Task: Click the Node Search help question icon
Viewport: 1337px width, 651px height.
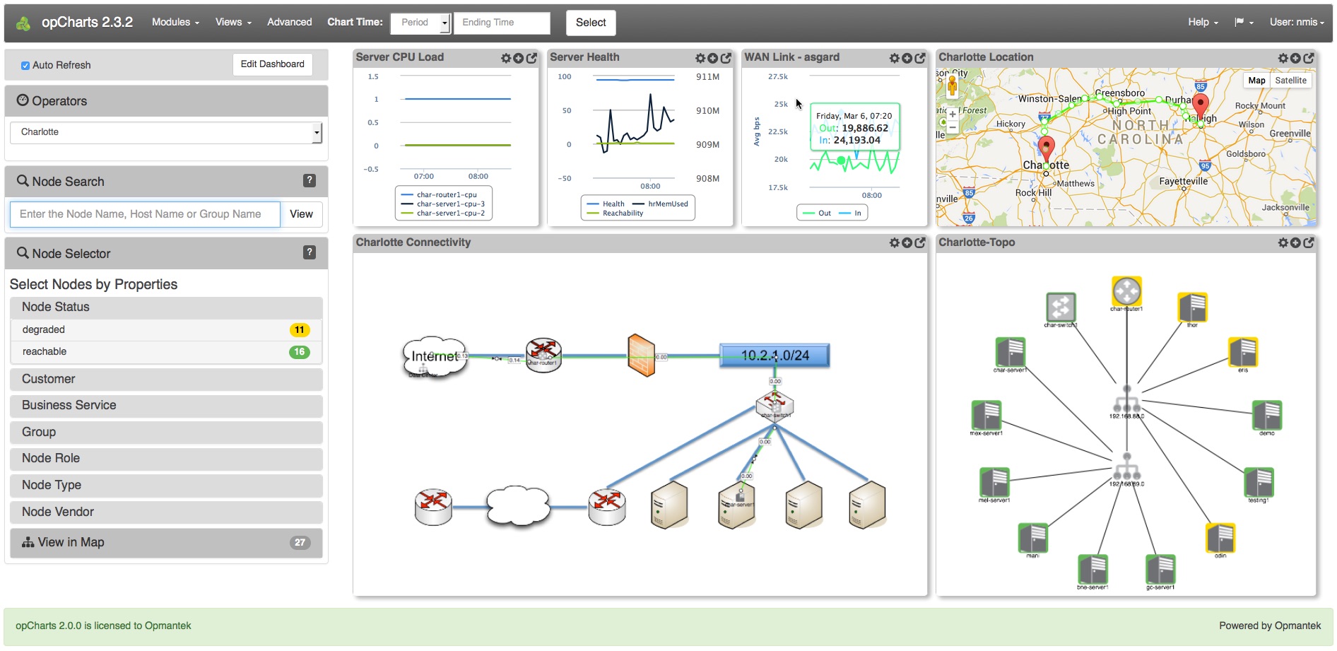Action: tap(310, 180)
